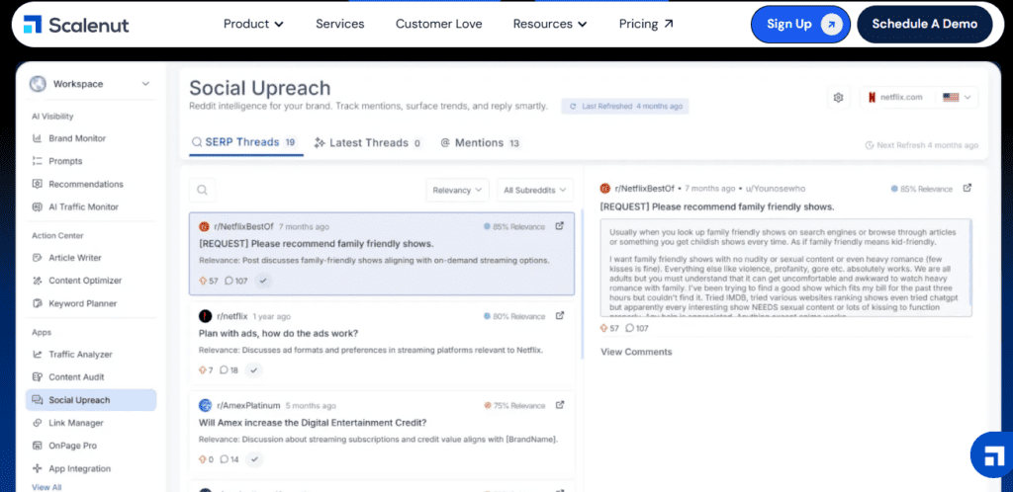Go to Services page
This screenshot has width=1013, height=492.
[340, 24]
